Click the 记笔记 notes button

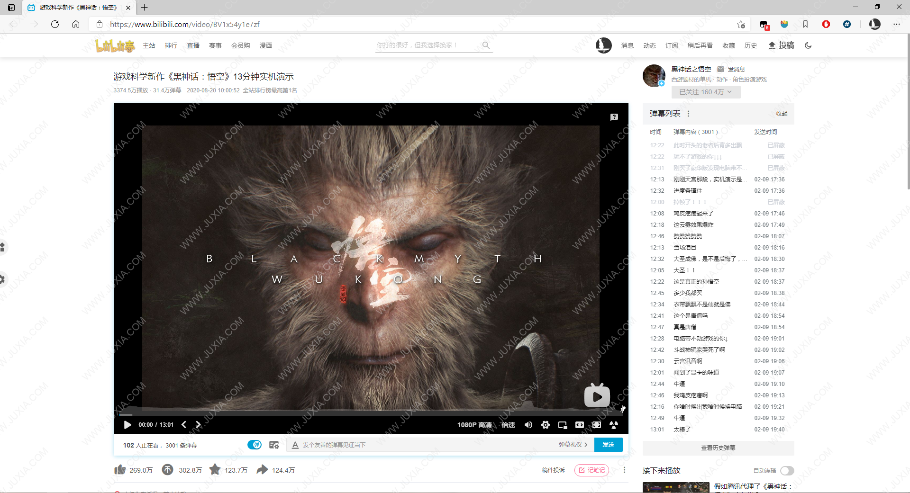coord(592,470)
